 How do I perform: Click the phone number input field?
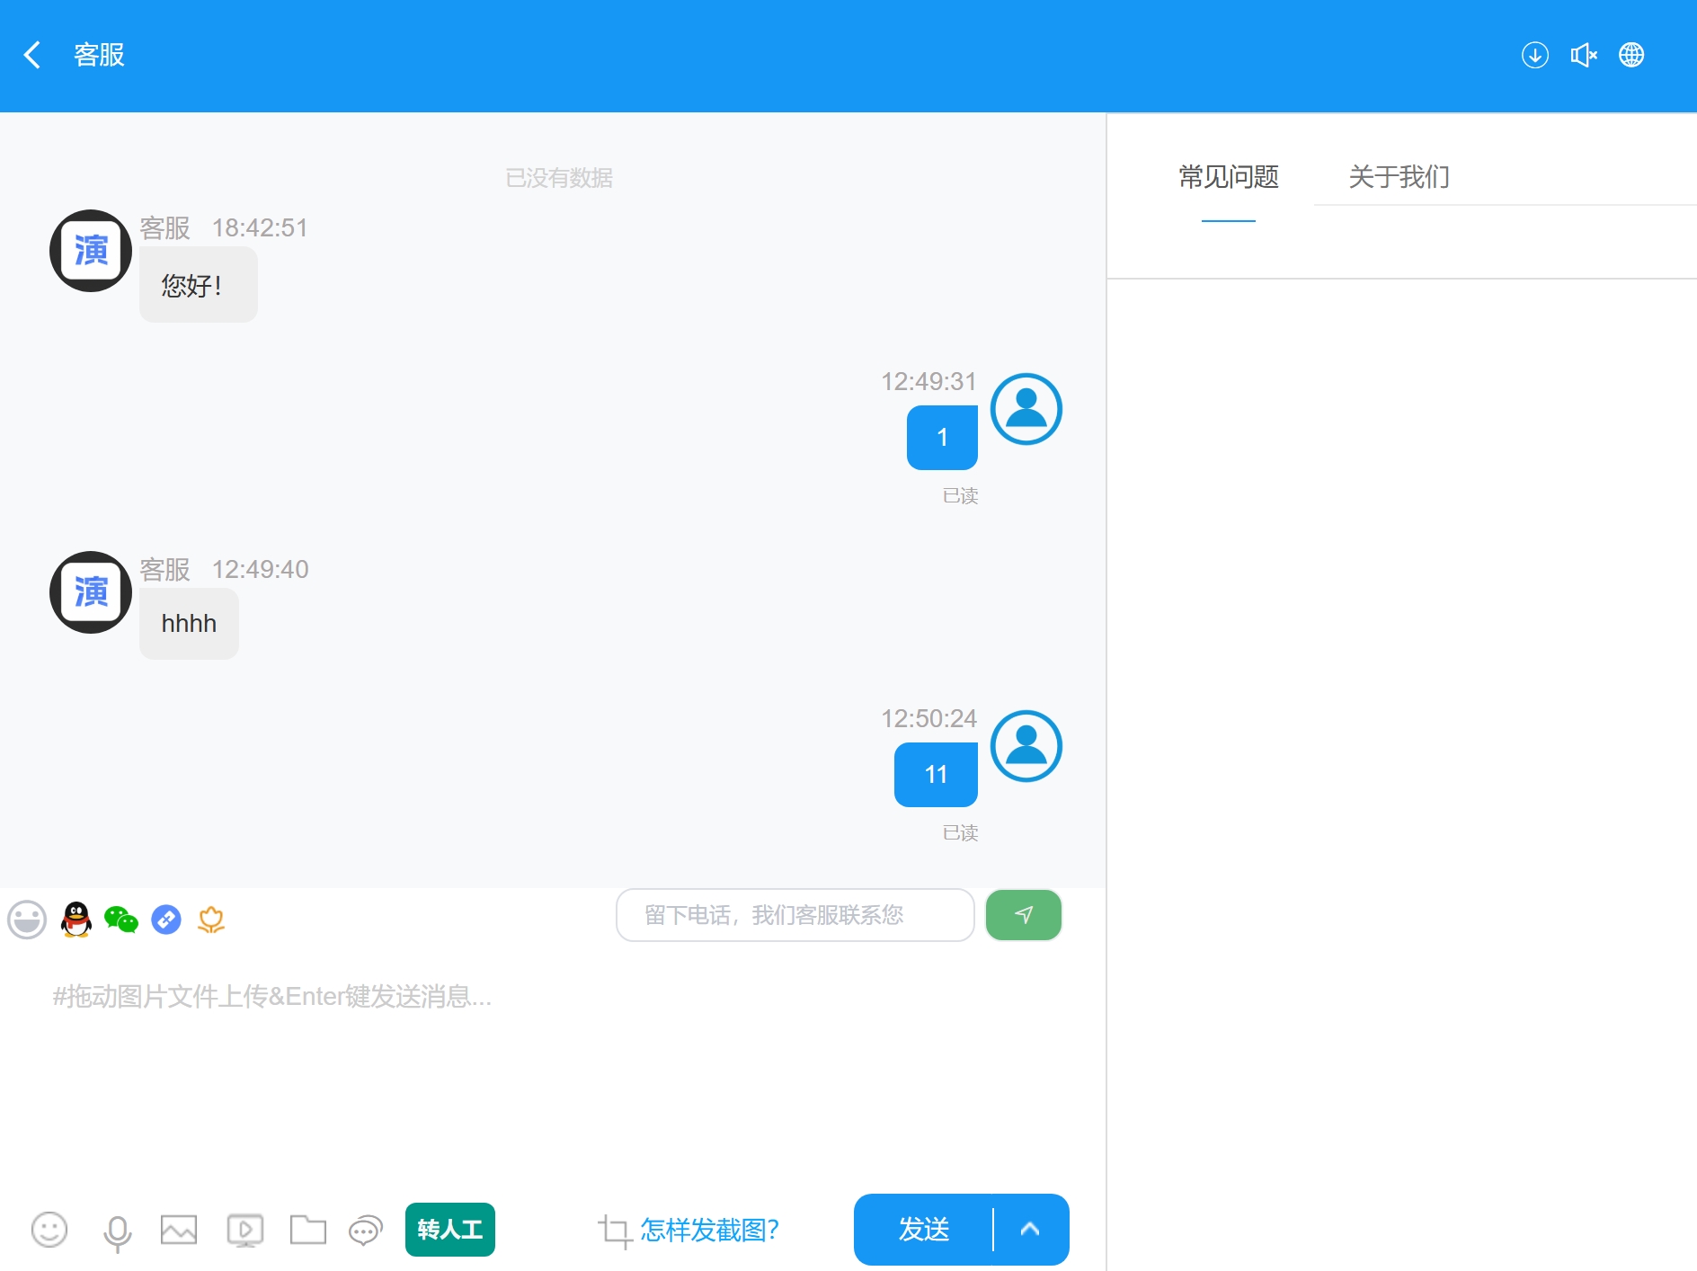pyautogui.click(x=795, y=915)
